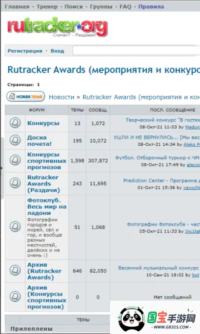This screenshot has height=334, width=200.
Task: Click the 307,872 posts count cell
Action: [98, 161]
